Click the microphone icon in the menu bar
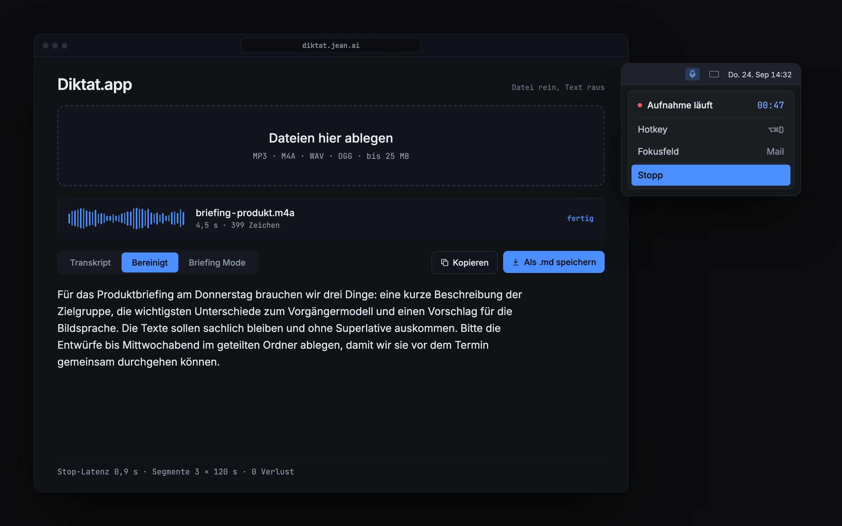842x526 pixels. point(692,74)
